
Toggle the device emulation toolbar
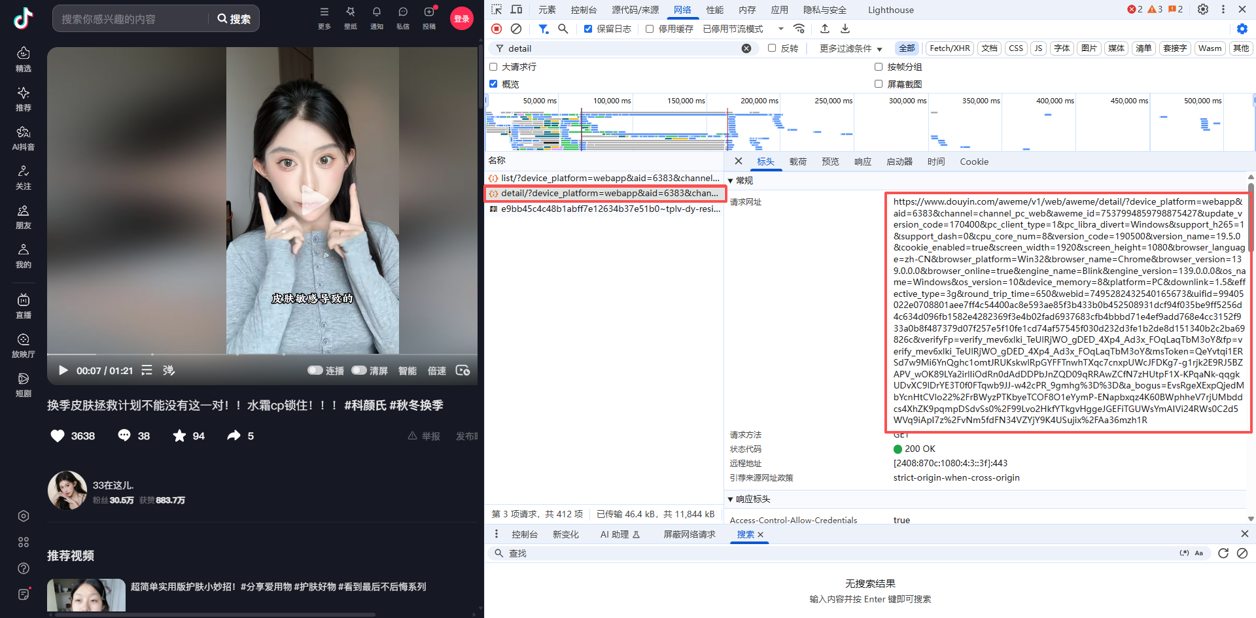[516, 10]
